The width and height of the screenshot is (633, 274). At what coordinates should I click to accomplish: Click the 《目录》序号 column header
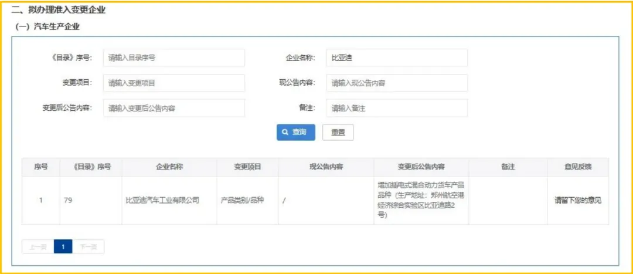click(91, 167)
